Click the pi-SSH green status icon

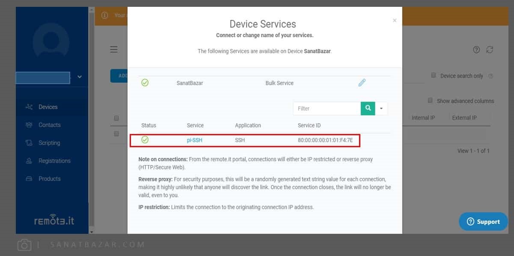(x=145, y=140)
